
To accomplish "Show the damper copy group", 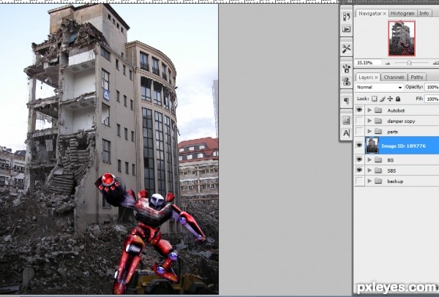I will coord(359,121).
